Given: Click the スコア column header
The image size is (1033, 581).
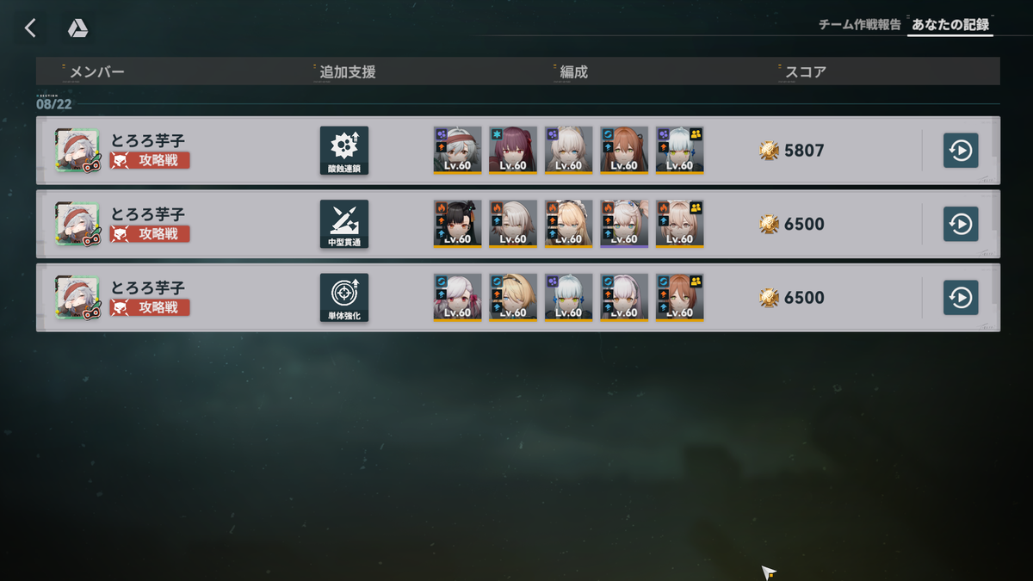Looking at the screenshot, I should pos(805,72).
